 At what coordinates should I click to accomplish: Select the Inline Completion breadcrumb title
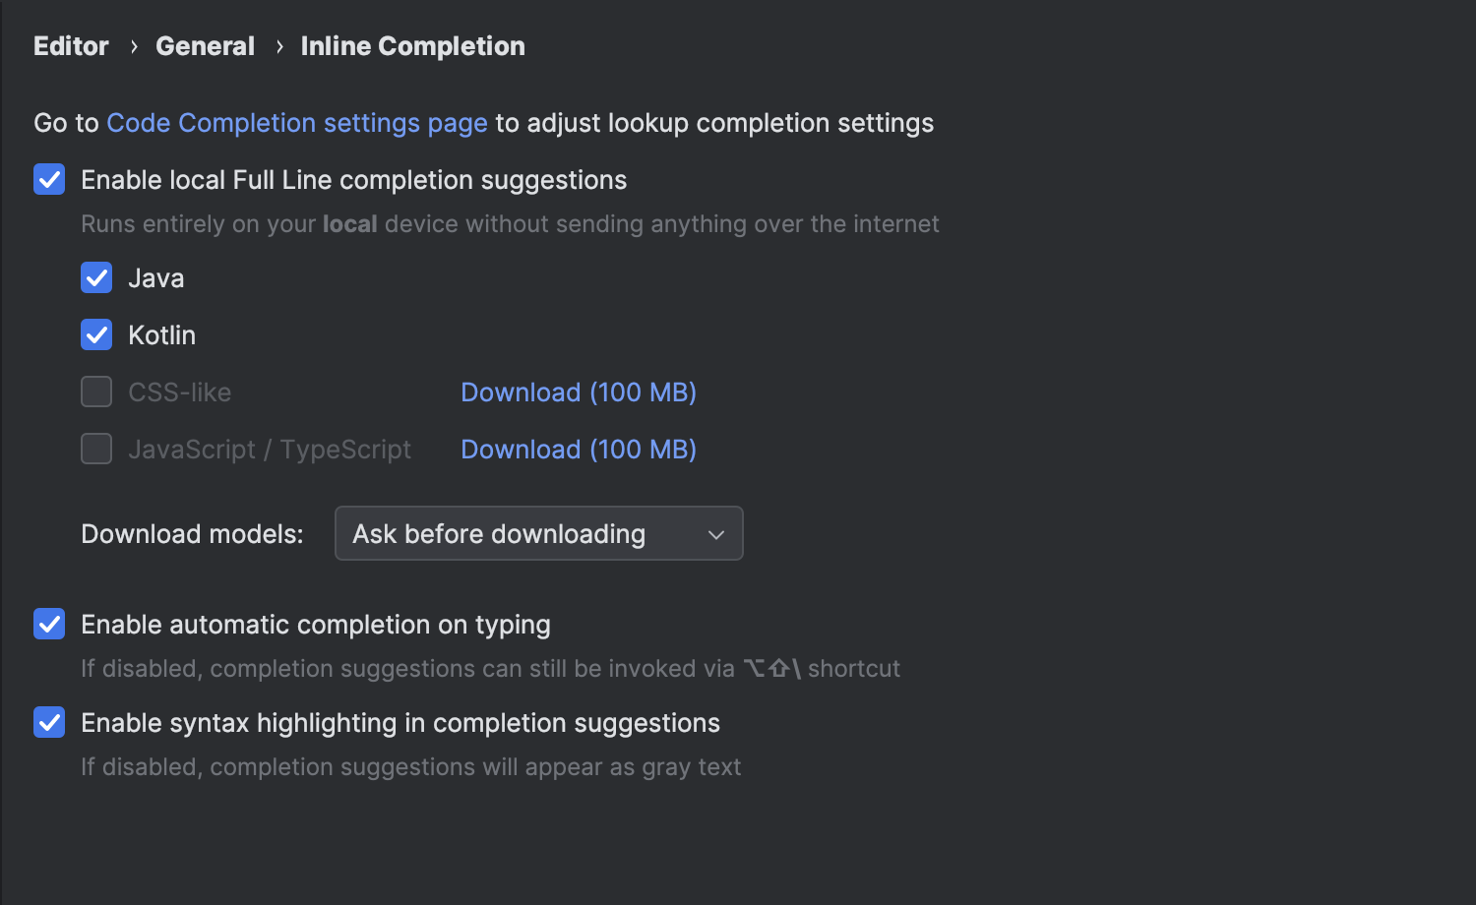412,46
